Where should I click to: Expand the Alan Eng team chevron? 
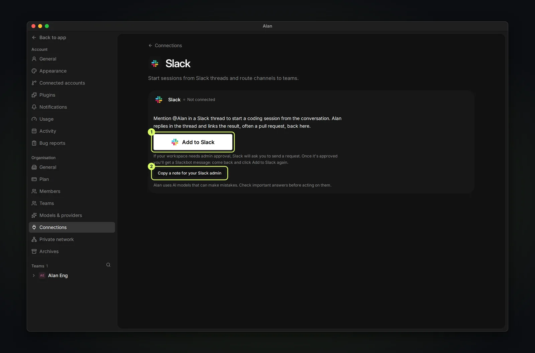pos(33,275)
